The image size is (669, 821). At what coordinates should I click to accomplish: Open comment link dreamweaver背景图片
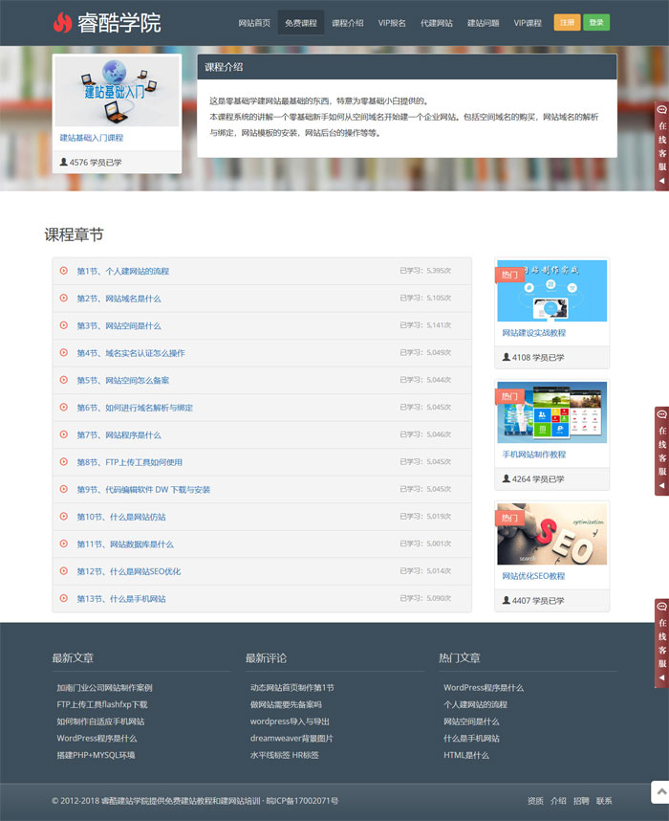coord(291,738)
